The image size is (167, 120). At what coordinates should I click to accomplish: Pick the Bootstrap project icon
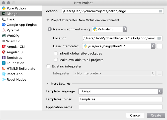pyautogui.click(x=4, y=58)
